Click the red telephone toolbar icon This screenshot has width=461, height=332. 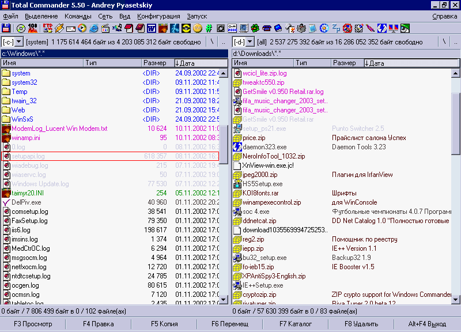click(267, 28)
